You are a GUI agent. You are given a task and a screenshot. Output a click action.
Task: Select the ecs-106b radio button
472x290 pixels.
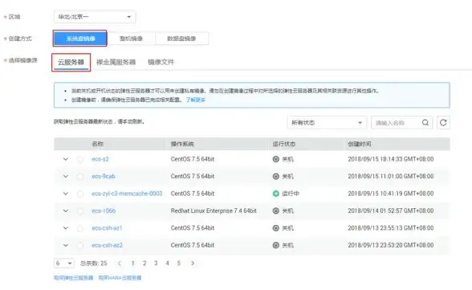80,211
